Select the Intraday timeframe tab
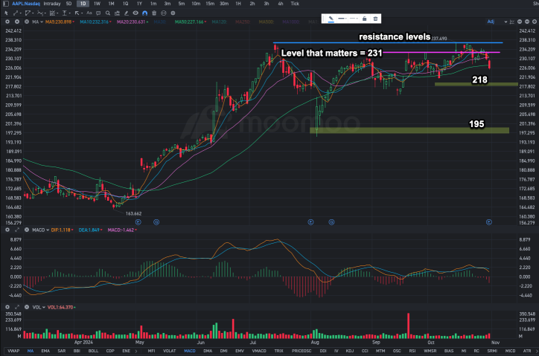The image size is (539, 356). point(52,4)
